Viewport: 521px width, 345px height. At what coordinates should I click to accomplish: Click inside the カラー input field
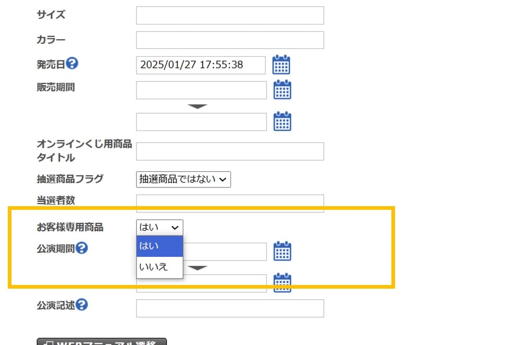tap(230, 40)
